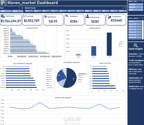
Task: Filter country slicer to Canada
Action: (136, 5)
